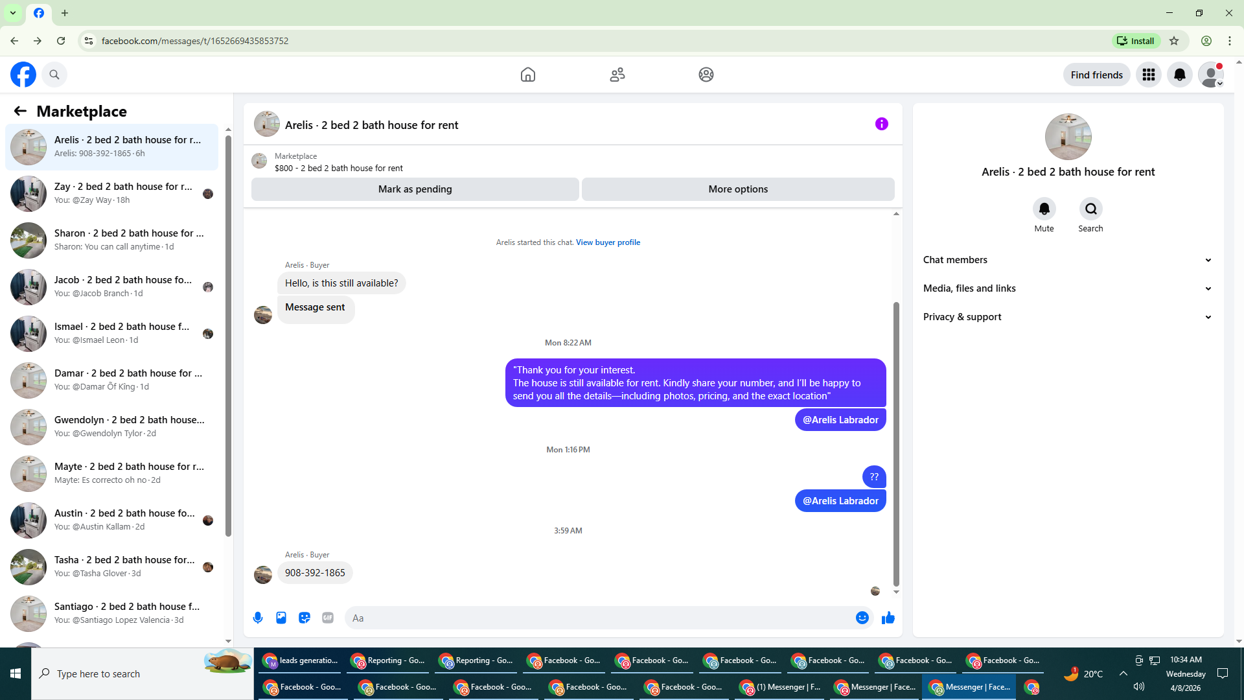Open Facebook menu grid icon
This screenshot has height=700, width=1244.
1149,75
